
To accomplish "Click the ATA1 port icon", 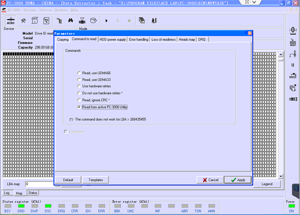I will tap(11, 21).
